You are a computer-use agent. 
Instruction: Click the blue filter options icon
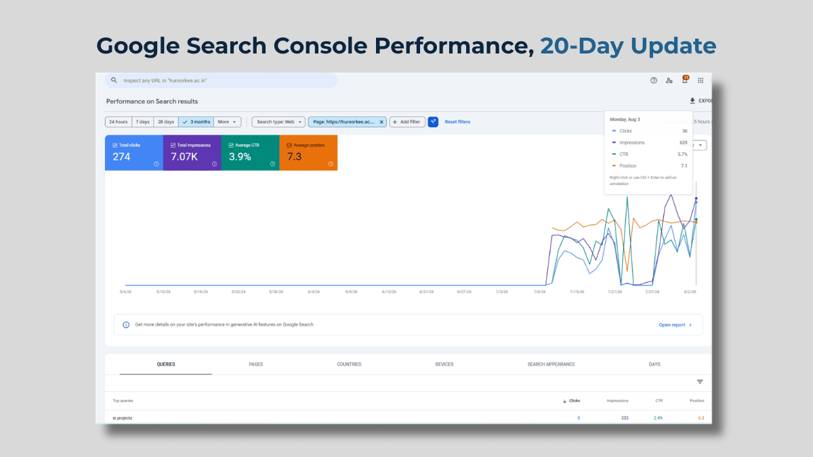[x=433, y=122]
